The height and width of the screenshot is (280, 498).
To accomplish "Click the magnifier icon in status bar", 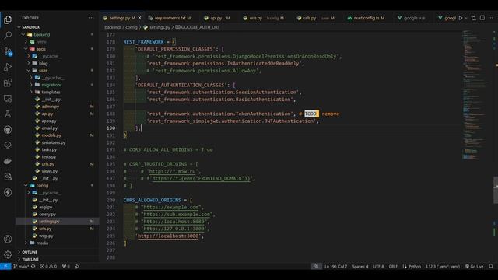I will tap(317, 266).
